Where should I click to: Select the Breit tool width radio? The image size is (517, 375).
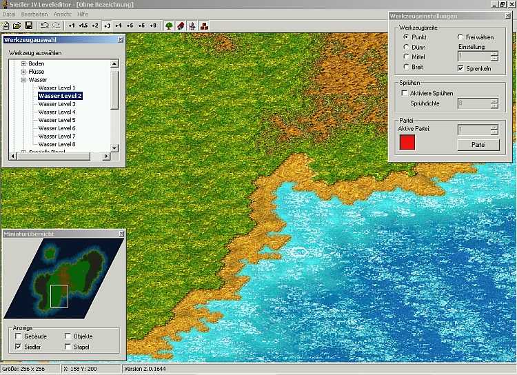click(406, 67)
